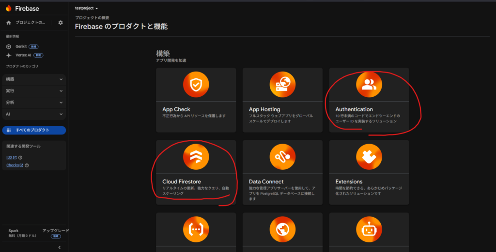Image resolution: width=496 pixels, height=252 pixels.
Task: Open project settings gear icon
Action: pyautogui.click(x=61, y=23)
